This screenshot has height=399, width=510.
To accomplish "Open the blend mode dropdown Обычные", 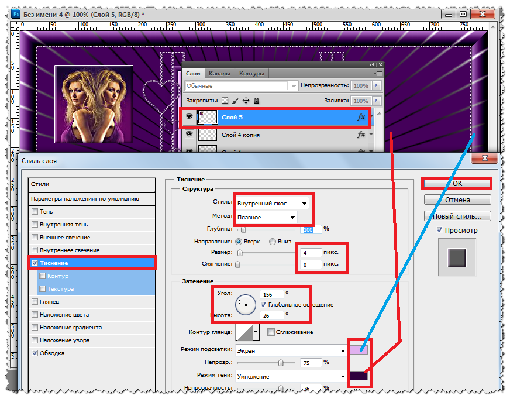I will [x=241, y=85].
